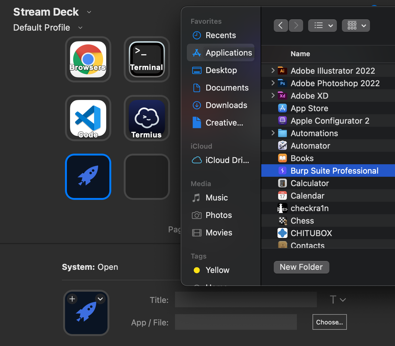Expand the Automations folder
Screen dimensions: 395x346
tap(273, 133)
